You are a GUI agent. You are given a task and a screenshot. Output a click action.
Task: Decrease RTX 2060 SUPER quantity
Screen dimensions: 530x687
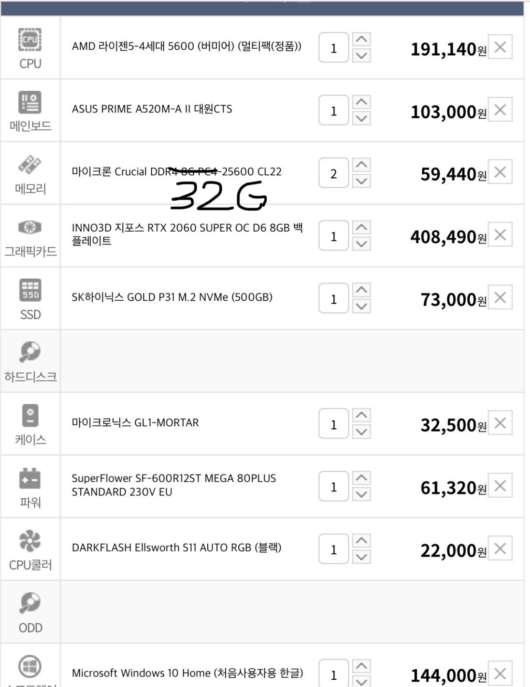[361, 244]
